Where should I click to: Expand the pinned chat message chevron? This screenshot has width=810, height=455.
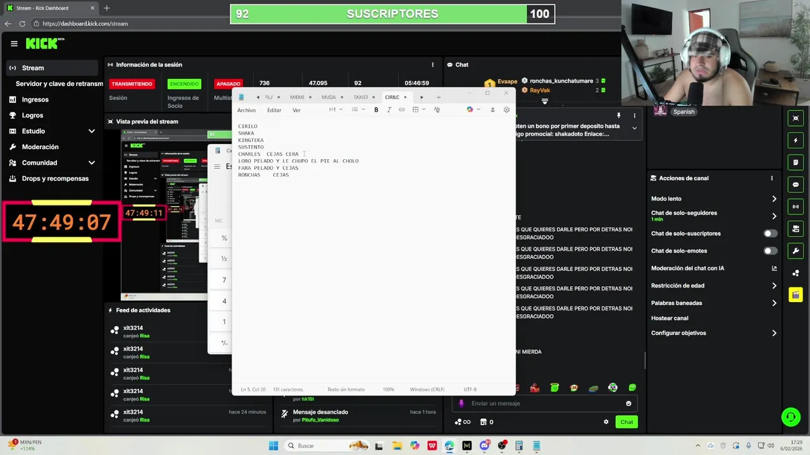coord(634,128)
